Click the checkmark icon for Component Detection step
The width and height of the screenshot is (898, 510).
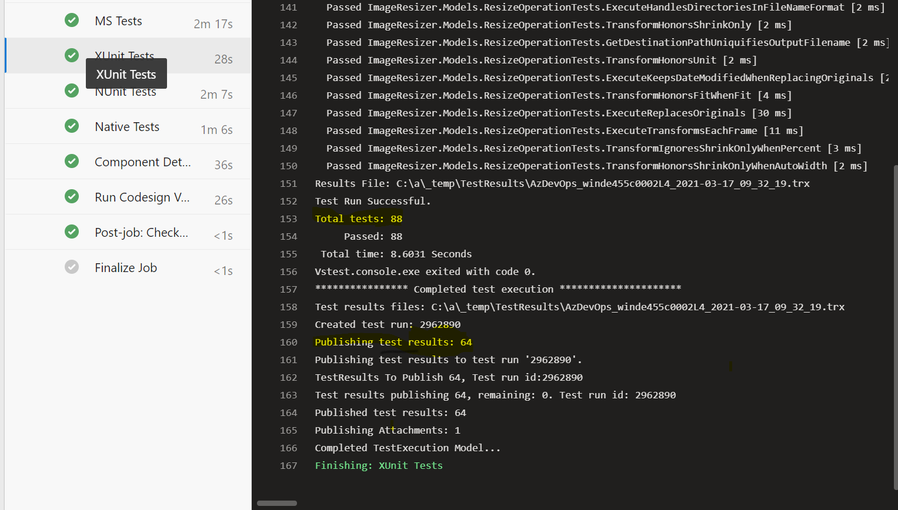(x=71, y=162)
